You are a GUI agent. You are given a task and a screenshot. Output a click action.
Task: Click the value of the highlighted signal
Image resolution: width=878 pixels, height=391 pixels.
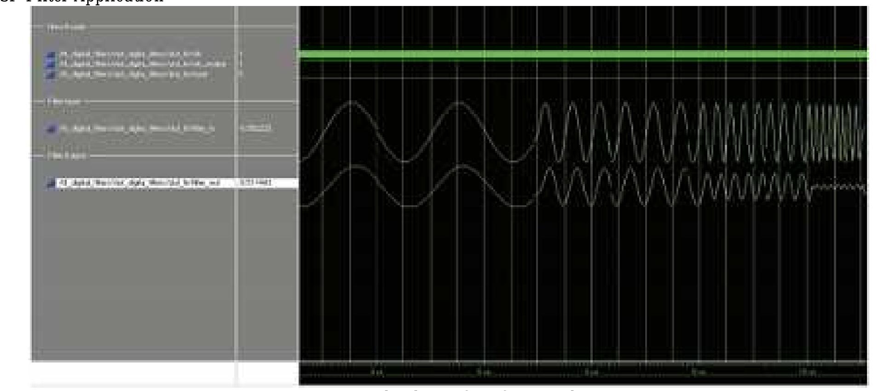[x=255, y=183]
